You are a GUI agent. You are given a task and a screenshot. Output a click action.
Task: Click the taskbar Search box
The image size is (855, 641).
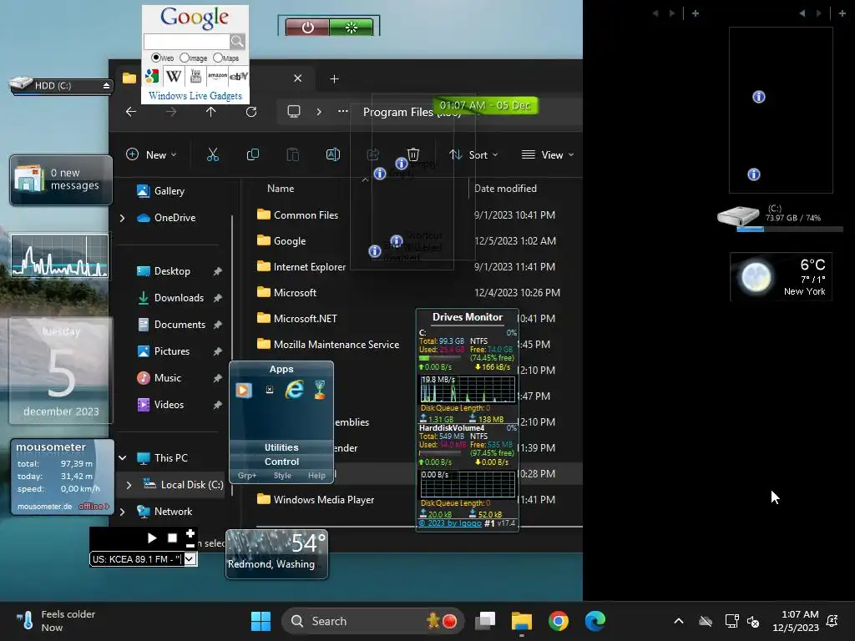(372, 621)
